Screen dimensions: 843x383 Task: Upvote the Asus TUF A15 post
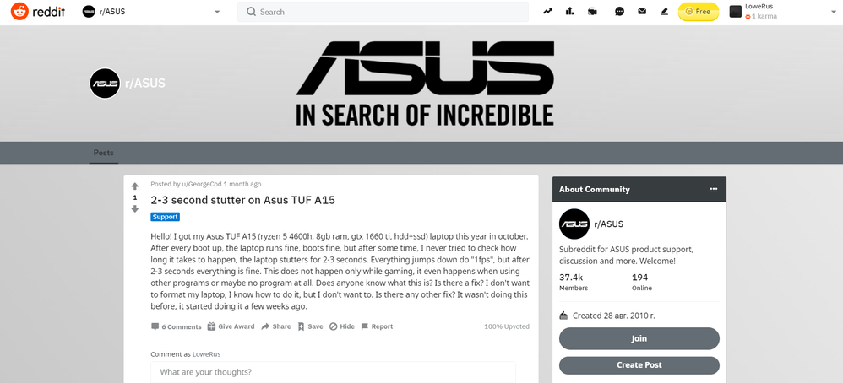pos(135,186)
